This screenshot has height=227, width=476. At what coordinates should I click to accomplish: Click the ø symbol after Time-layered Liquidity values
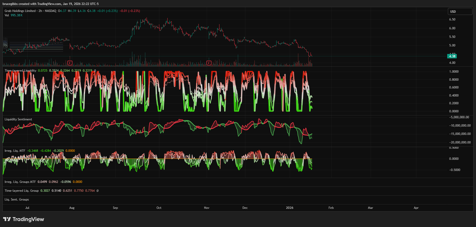[95, 71]
